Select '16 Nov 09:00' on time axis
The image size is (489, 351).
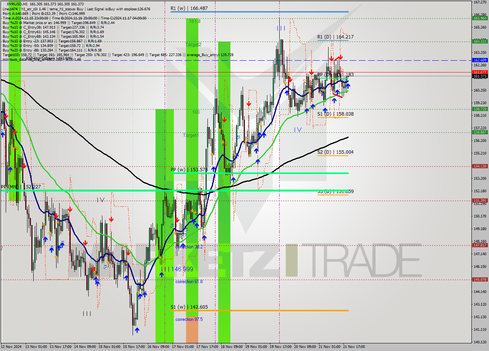pyautogui.click(x=159, y=347)
